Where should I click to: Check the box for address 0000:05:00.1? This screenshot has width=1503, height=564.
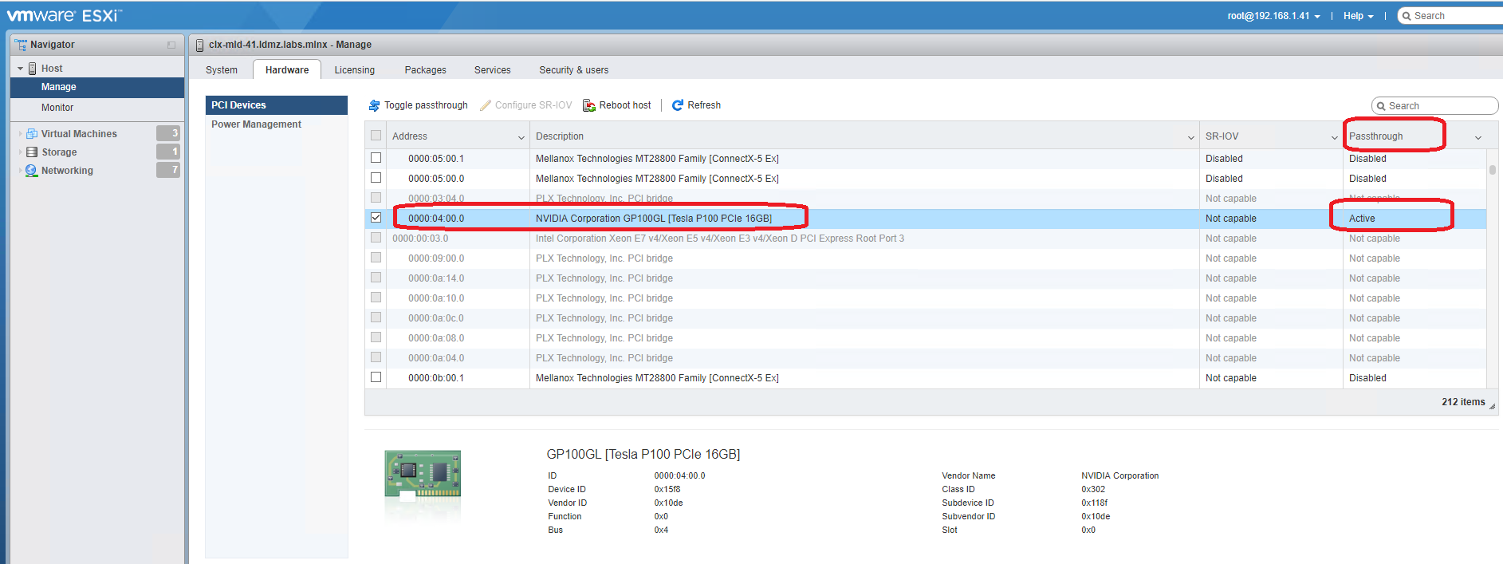pos(376,158)
